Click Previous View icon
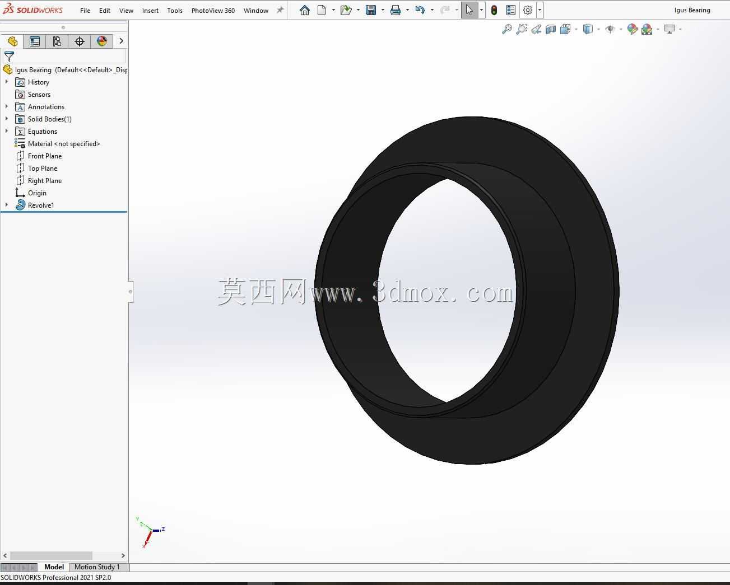Image resolution: width=730 pixels, height=585 pixels. tap(536, 29)
